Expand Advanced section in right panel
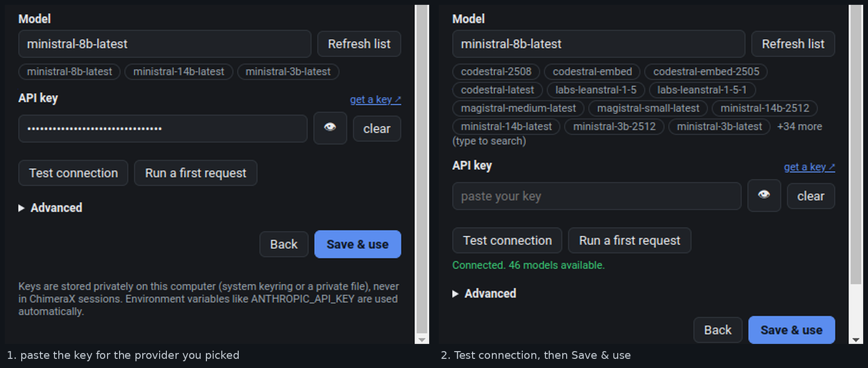This screenshot has width=868, height=368. tap(484, 293)
